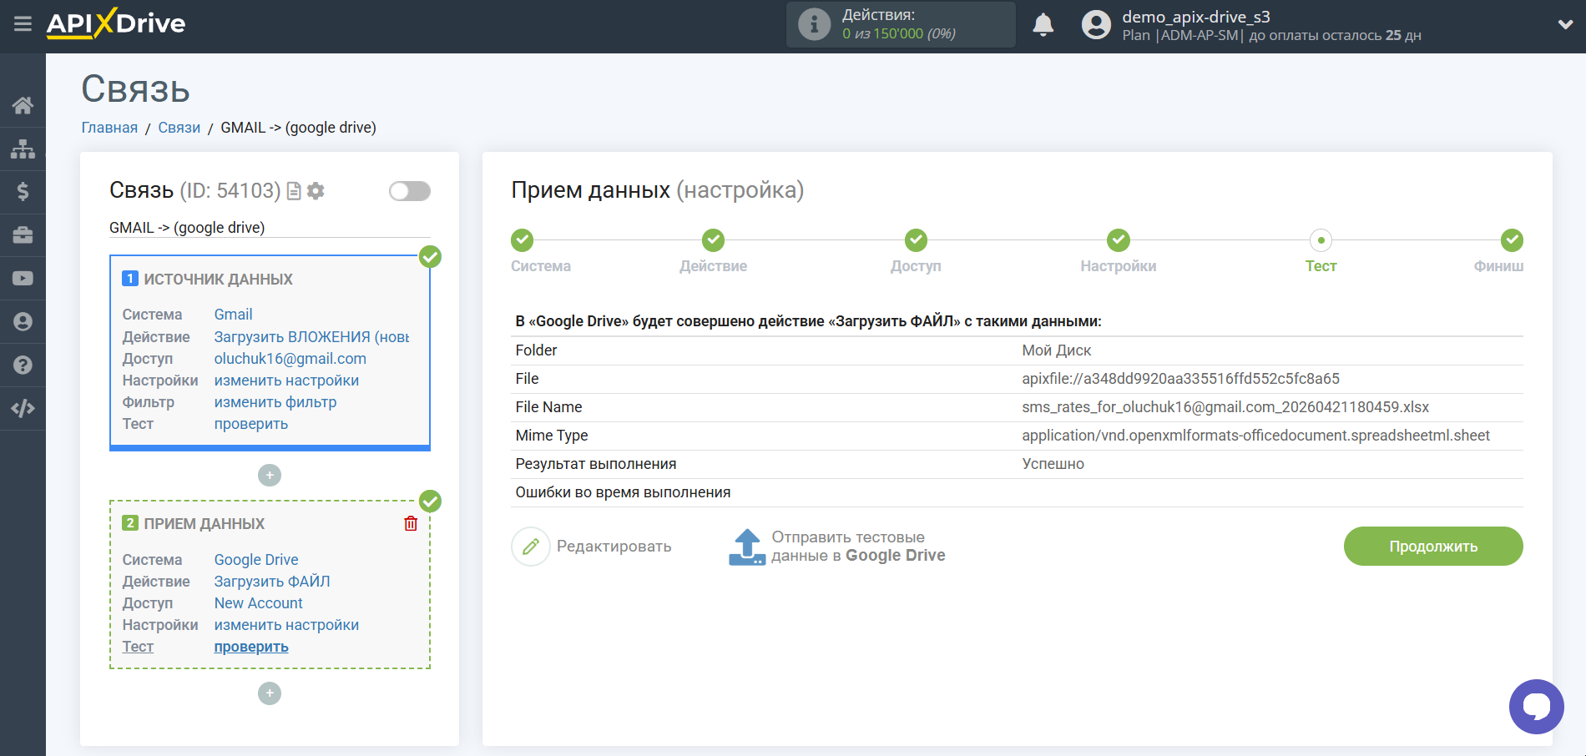Open the connection settings gear icon
The height and width of the screenshot is (756, 1586).
point(316,191)
